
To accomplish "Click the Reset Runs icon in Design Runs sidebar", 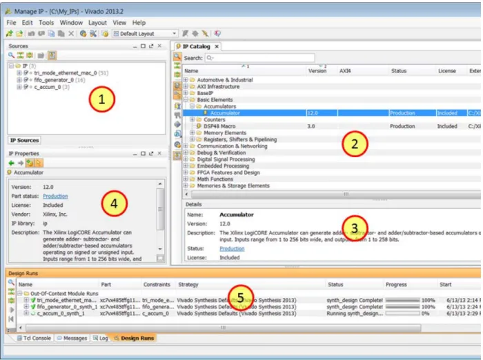I will 11,319.
